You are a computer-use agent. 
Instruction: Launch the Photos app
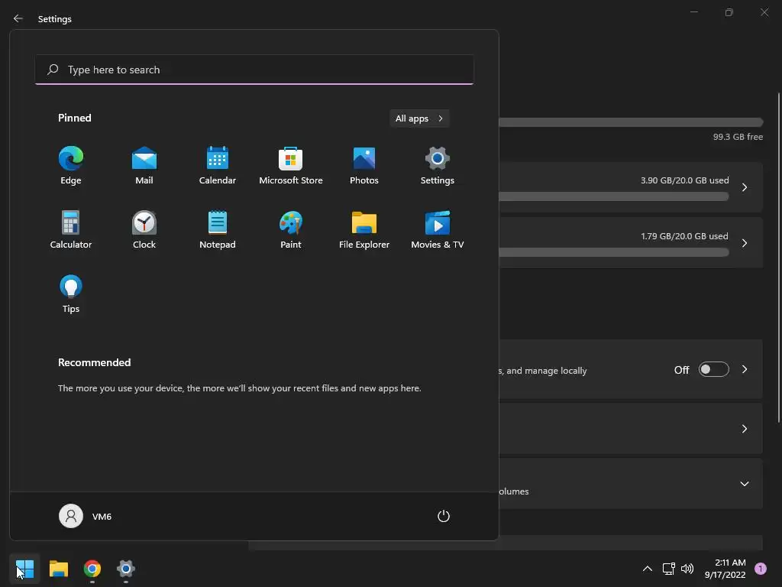(364, 165)
